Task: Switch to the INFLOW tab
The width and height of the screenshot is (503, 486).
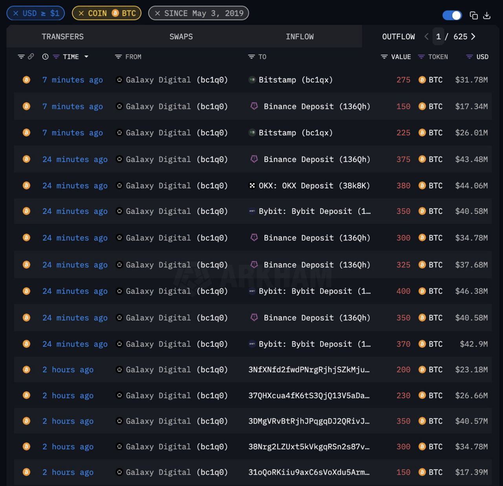Action: point(299,37)
